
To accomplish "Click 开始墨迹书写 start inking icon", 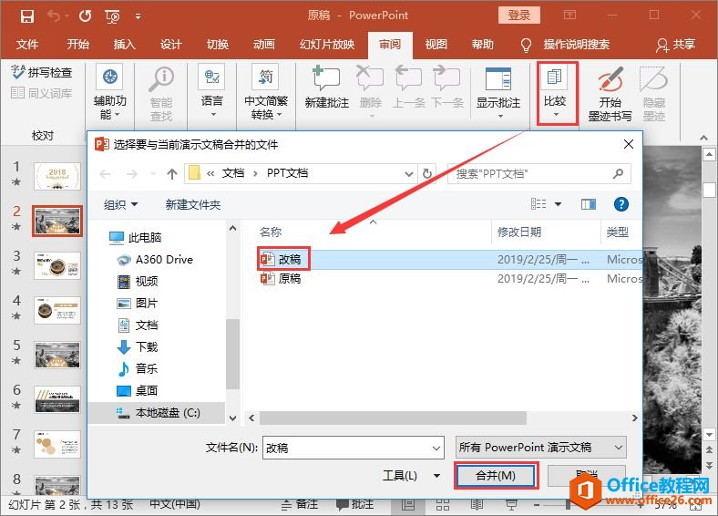I will tap(610, 79).
